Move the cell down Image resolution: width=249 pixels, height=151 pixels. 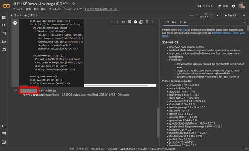[x=117, y=22]
